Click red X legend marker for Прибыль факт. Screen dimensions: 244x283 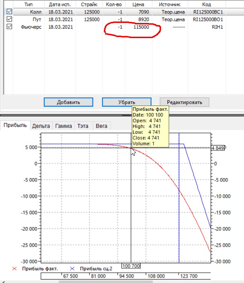(x=14, y=269)
